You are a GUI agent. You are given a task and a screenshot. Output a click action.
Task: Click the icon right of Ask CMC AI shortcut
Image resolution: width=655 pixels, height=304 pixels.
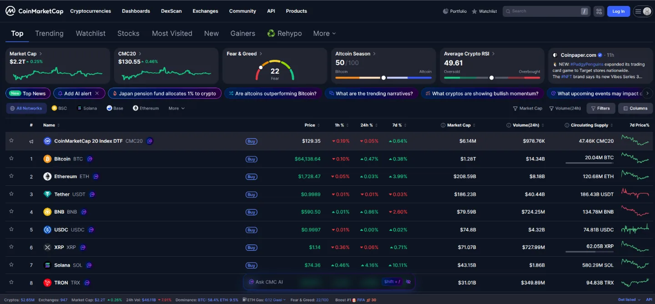[x=408, y=282]
